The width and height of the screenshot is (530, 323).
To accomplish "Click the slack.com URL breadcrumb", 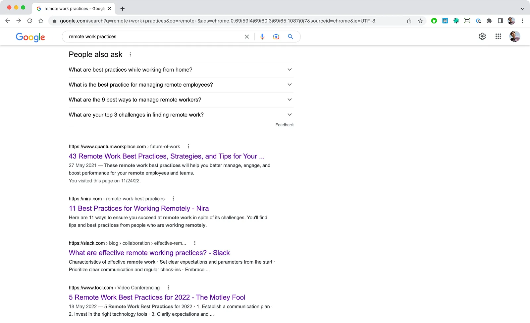I will click(128, 243).
